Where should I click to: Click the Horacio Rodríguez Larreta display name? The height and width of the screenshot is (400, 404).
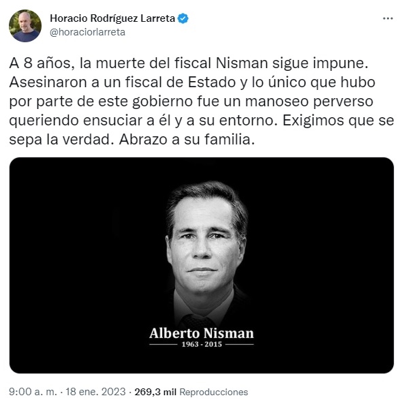pyautogui.click(x=112, y=18)
